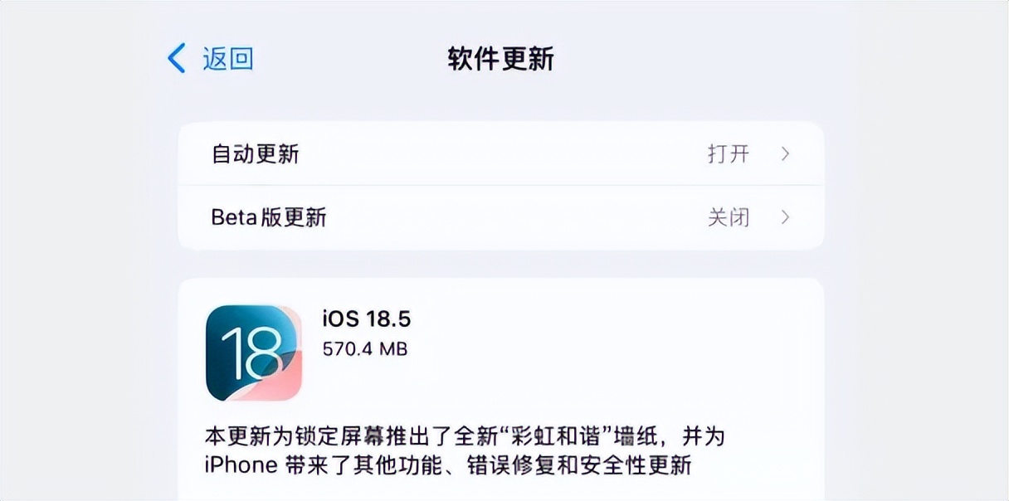The width and height of the screenshot is (1009, 501).
Task: Tap the 返回 back label
Action: click(x=228, y=59)
